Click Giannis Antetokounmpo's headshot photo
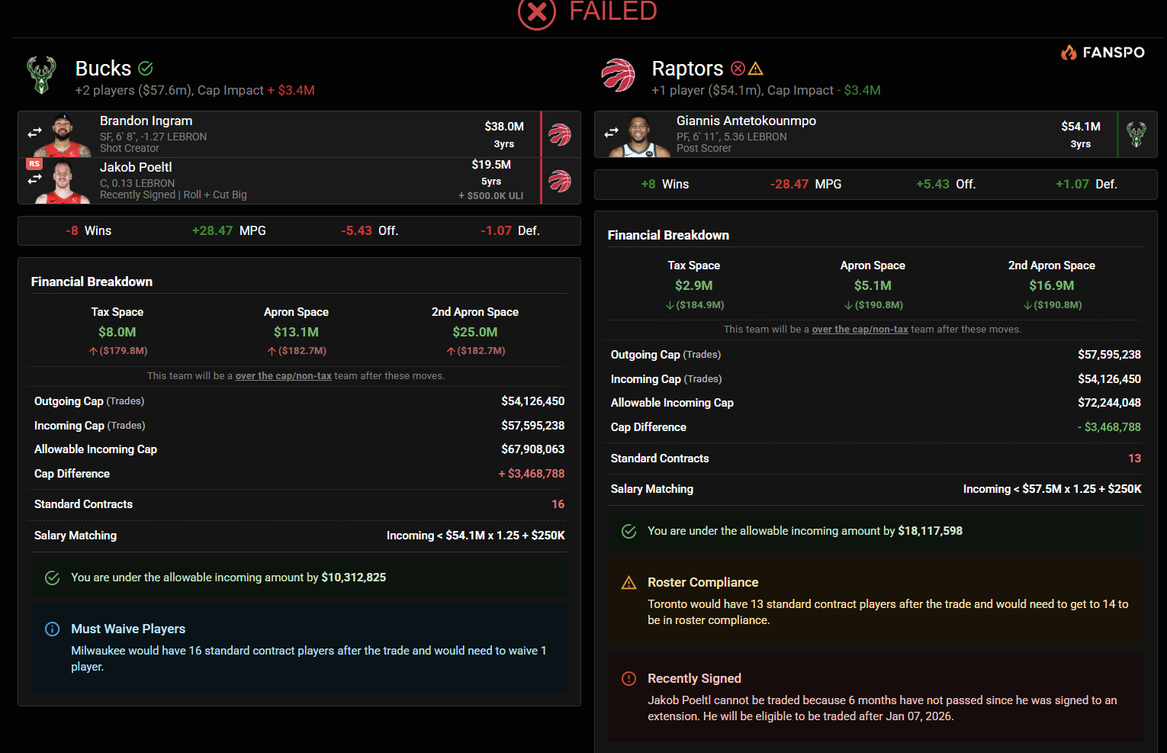This screenshot has height=753, width=1167. (640, 135)
